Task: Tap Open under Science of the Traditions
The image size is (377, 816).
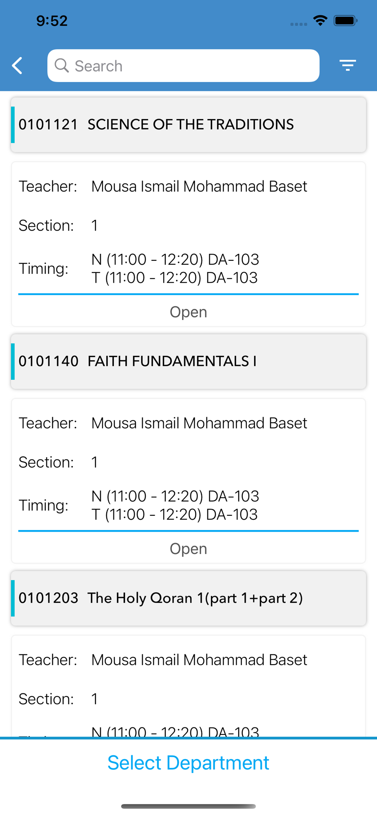Action: (x=188, y=312)
